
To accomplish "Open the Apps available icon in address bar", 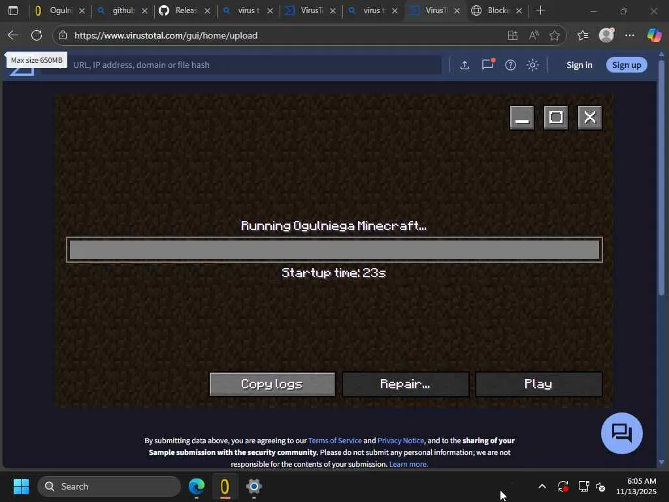I will [512, 35].
